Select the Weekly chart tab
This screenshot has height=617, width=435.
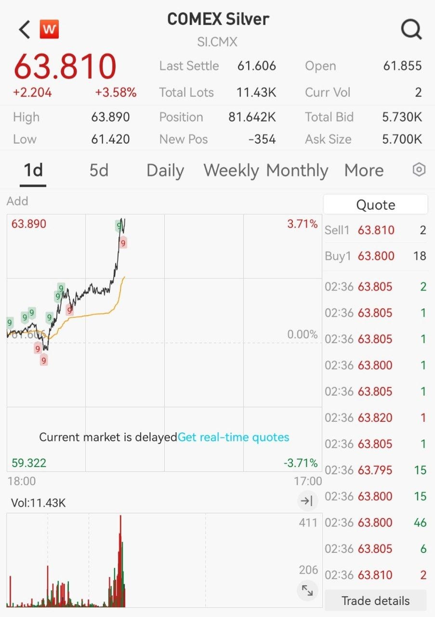coord(231,170)
